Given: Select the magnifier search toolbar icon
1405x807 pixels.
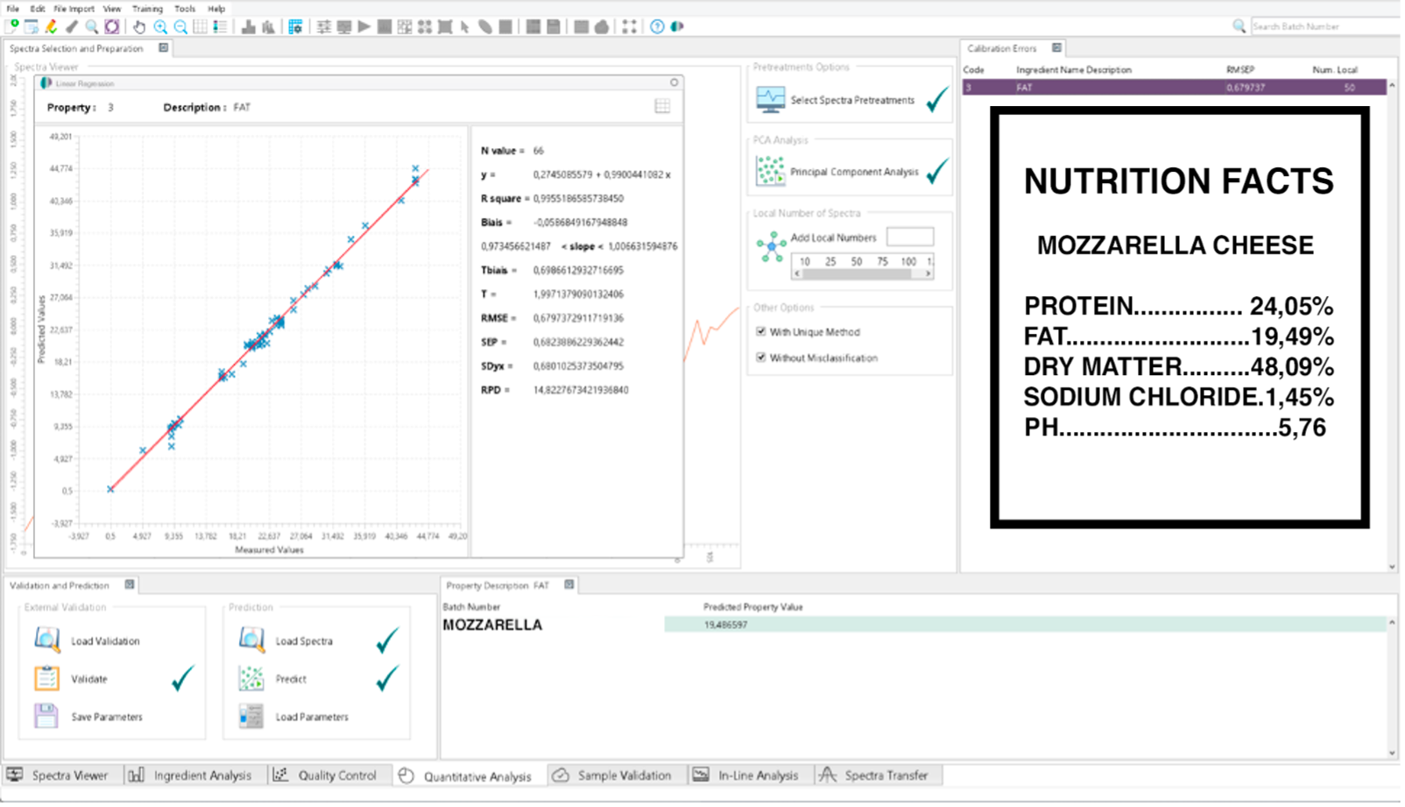Looking at the screenshot, I should coord(91,26).
